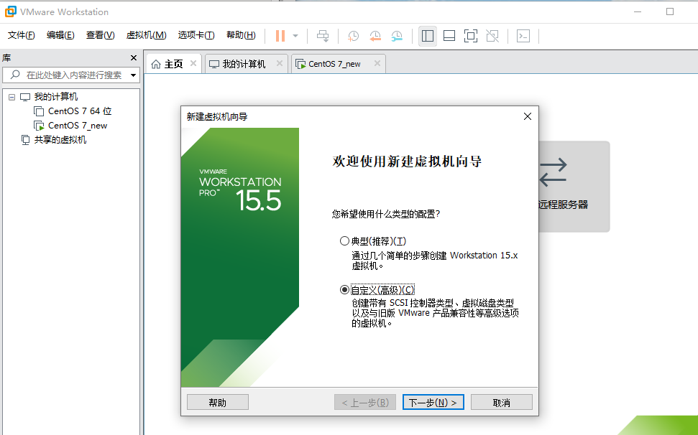Open the console view icon

click(523, 36)
